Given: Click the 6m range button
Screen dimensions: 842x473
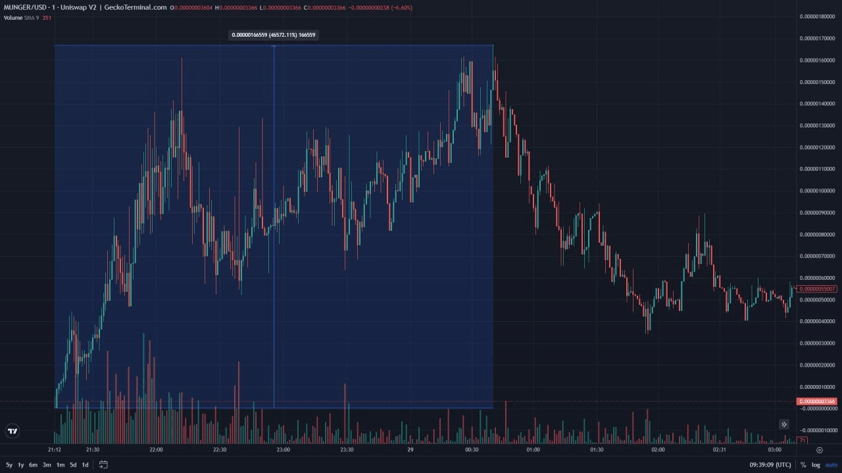Looking at the screenshot, I should click(x=34, y=464).
